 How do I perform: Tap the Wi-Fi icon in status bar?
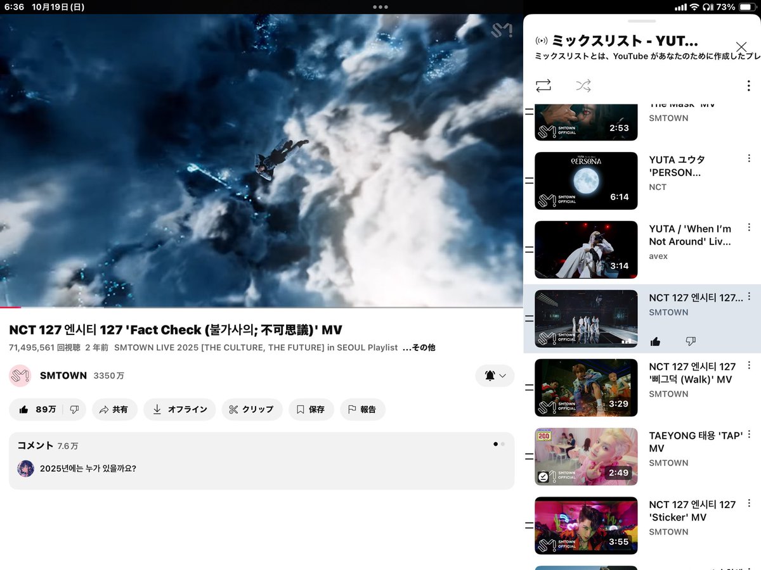[x=694, y=7]
